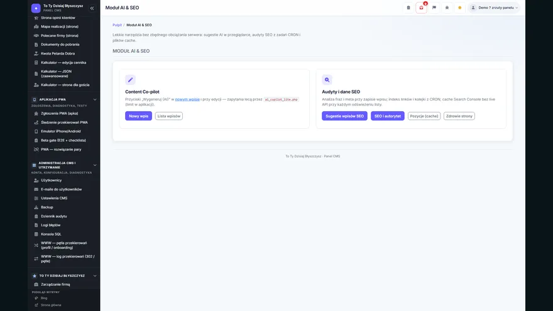This screenshot has height=311, width=553.
Task: Click the Zdrowie strony button
Action: tap(459, 116)
